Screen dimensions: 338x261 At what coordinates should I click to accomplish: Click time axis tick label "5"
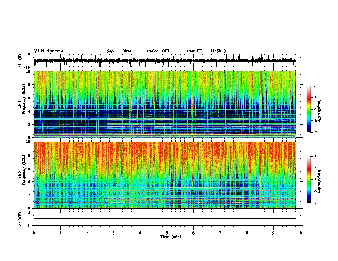pos(167,233)
